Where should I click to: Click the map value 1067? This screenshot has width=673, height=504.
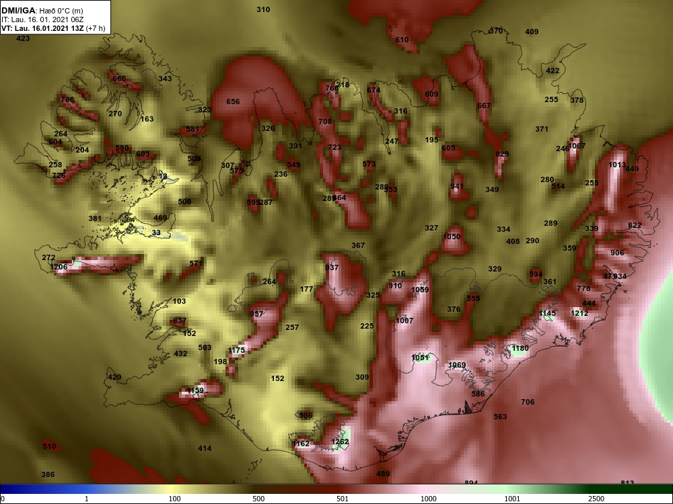(x=577, y=146)
